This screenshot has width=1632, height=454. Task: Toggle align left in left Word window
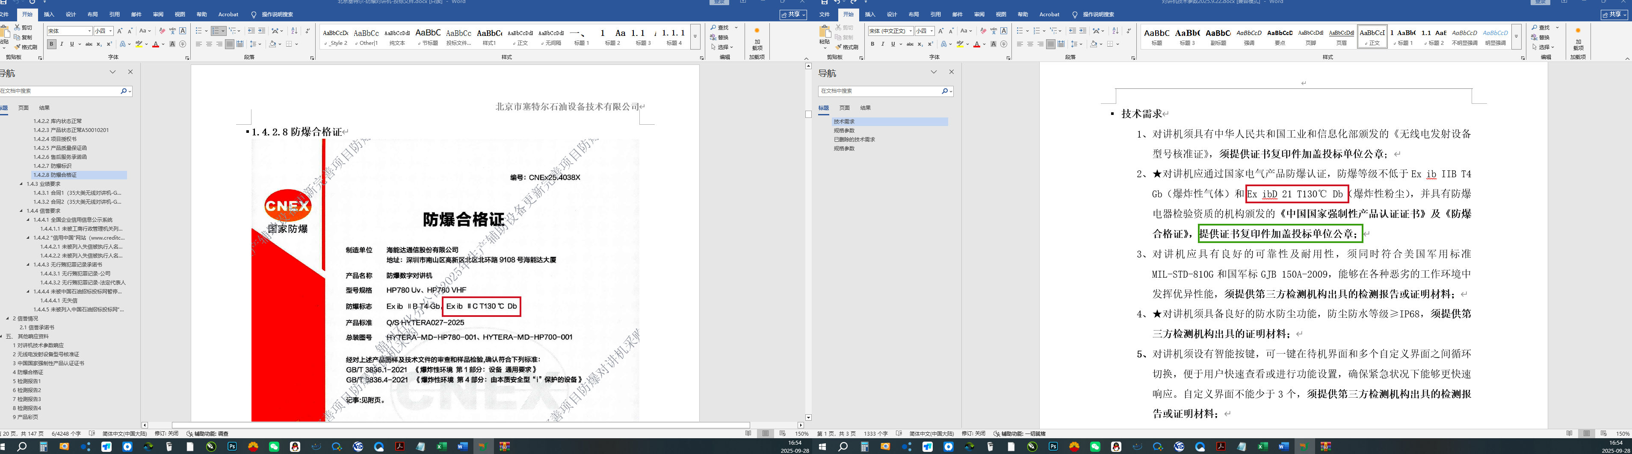click(199, 44)
